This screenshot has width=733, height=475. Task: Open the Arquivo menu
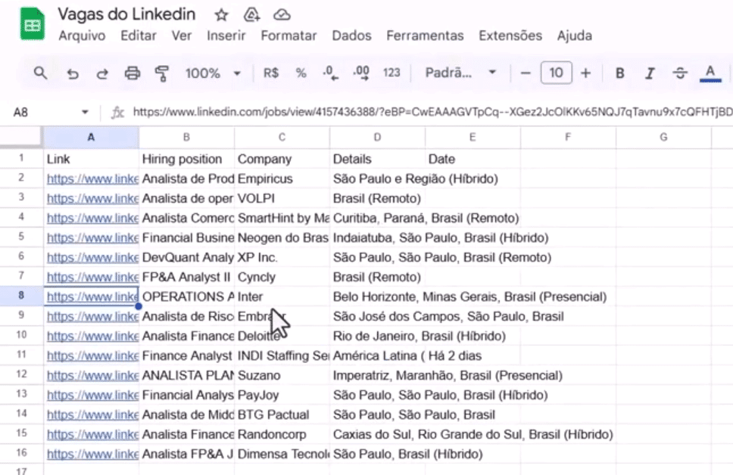82,36
